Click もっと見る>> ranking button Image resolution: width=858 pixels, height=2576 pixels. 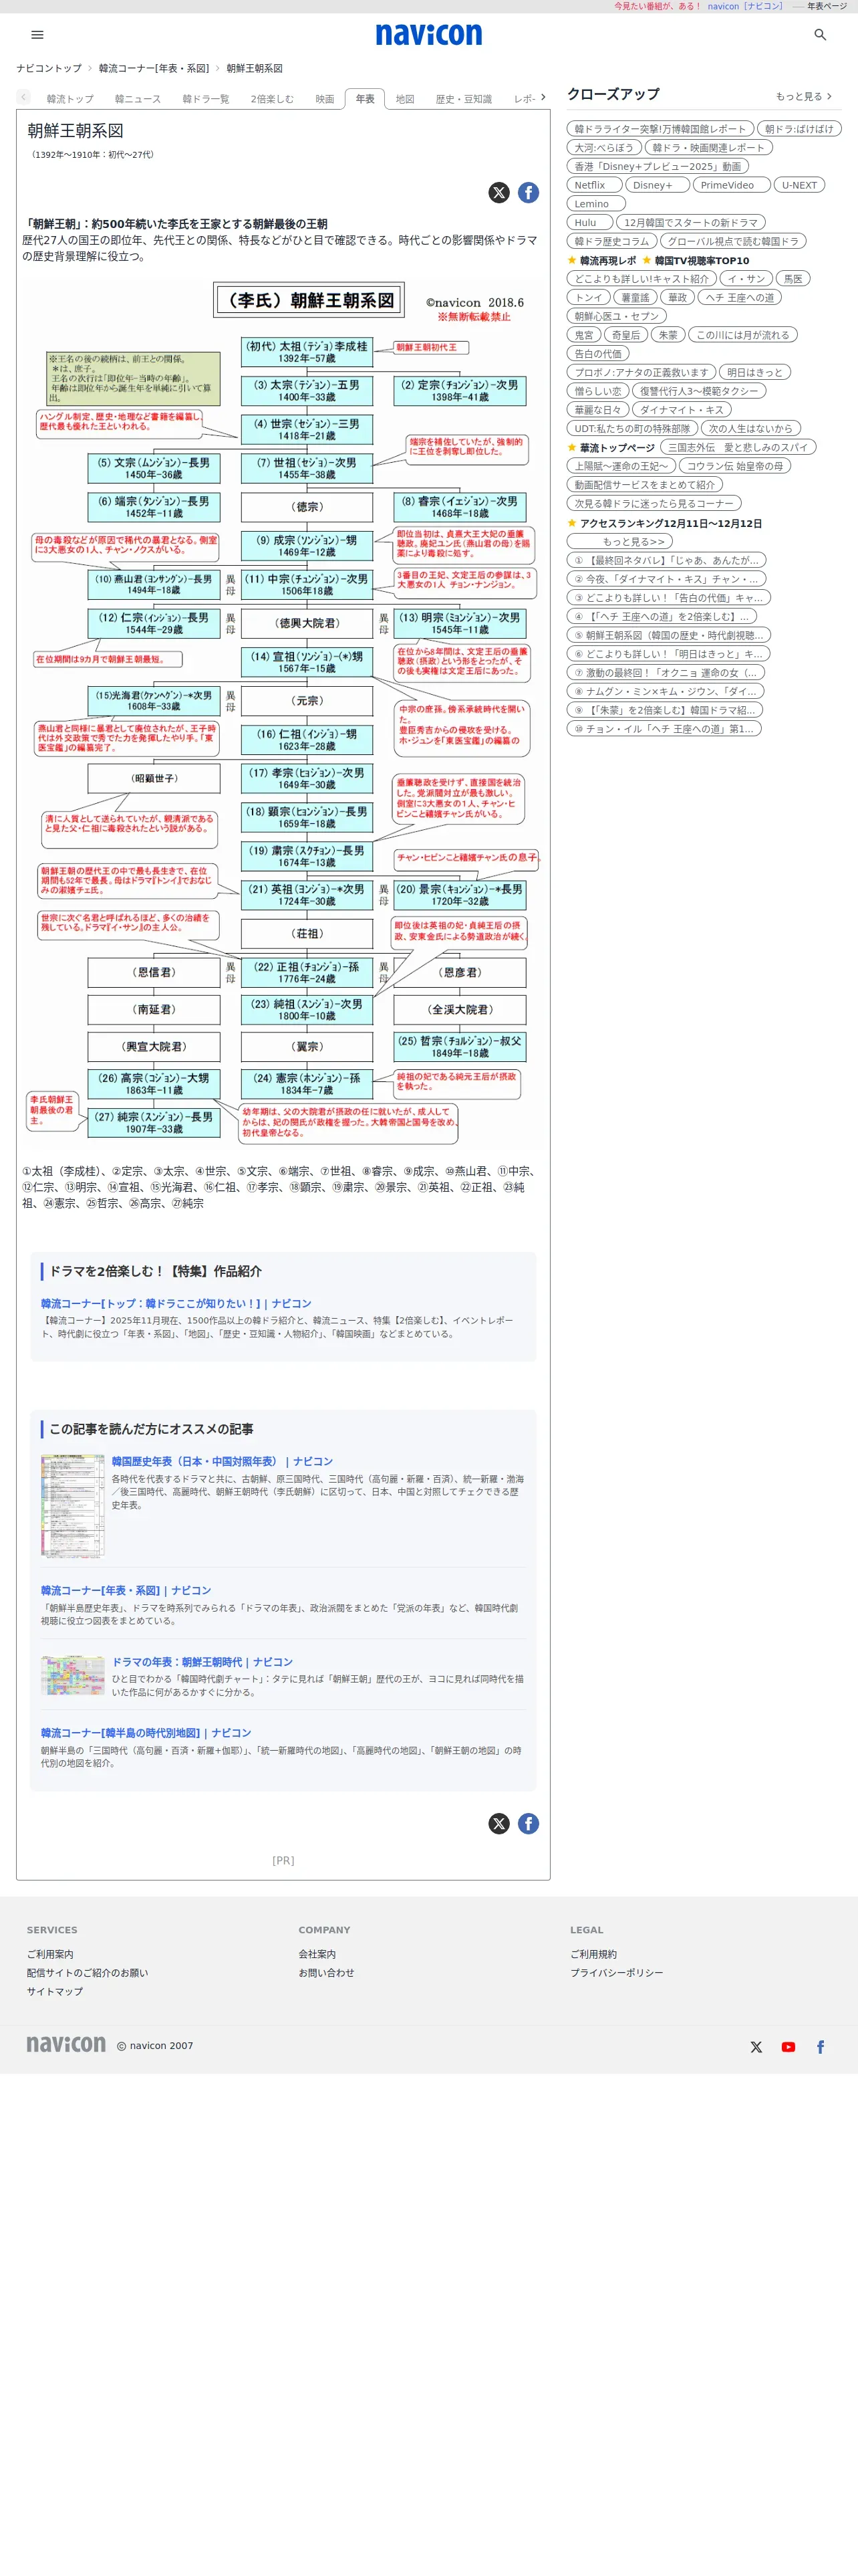[x=619, y=541]
